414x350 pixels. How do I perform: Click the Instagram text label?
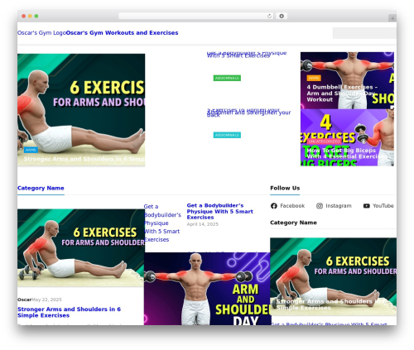pyautogui.click(x=339, y=206)
